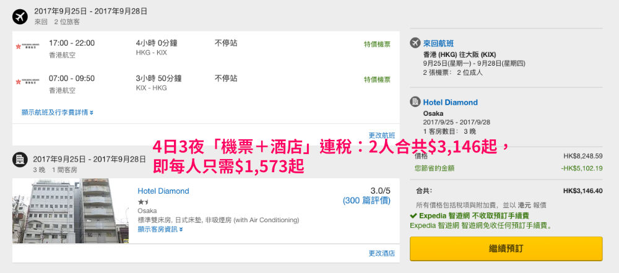
Task: Click the 不停站 label on the 07:00 flight
Action: (226, 78)
